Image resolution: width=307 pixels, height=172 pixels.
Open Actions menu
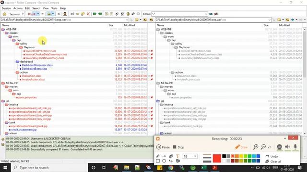(x=18, y=8)
